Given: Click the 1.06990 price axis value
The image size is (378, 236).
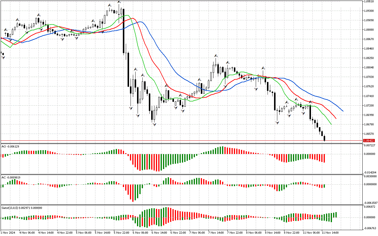Looking at the screenshot, I should [x=369, y=115].
